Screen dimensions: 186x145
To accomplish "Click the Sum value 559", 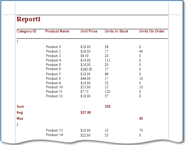I will point(107,107).
